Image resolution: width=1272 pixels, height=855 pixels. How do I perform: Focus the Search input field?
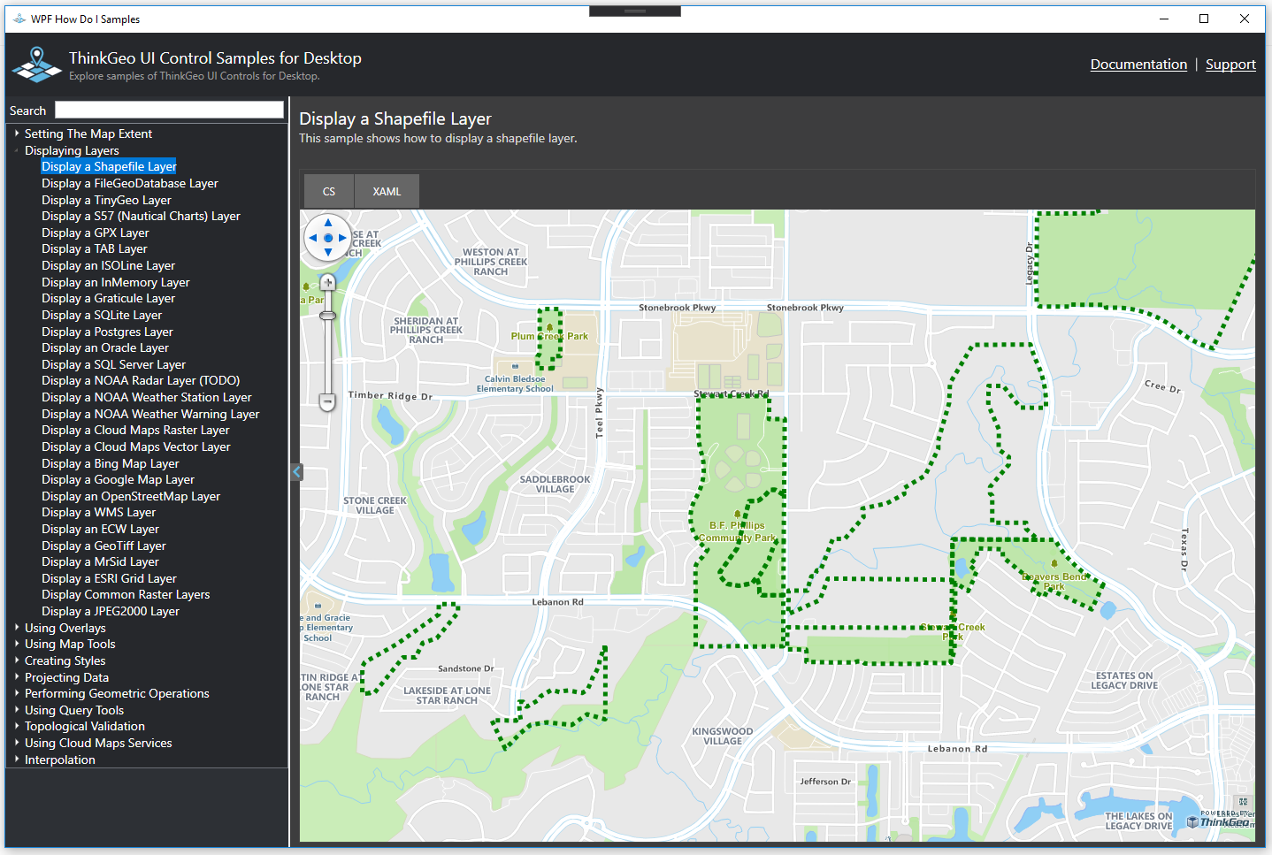pyautogui.click(x=169, y=110)
